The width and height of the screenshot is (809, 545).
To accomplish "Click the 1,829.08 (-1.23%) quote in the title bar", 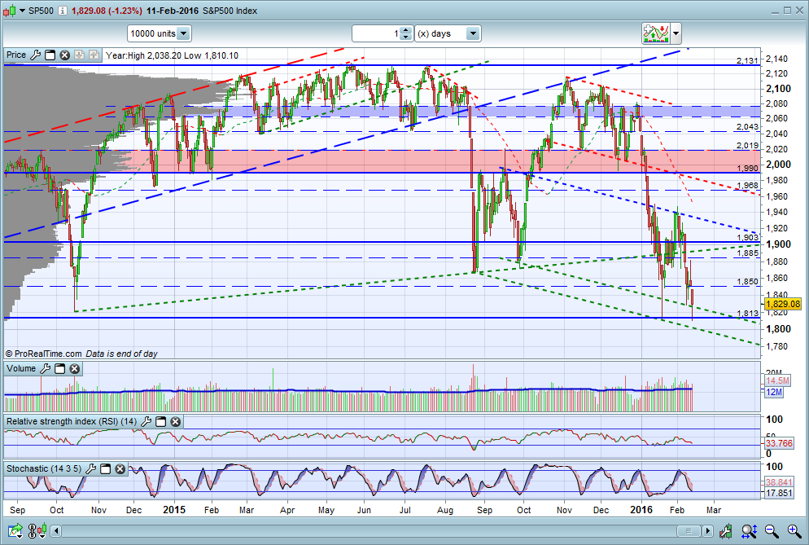I will 107,11.
